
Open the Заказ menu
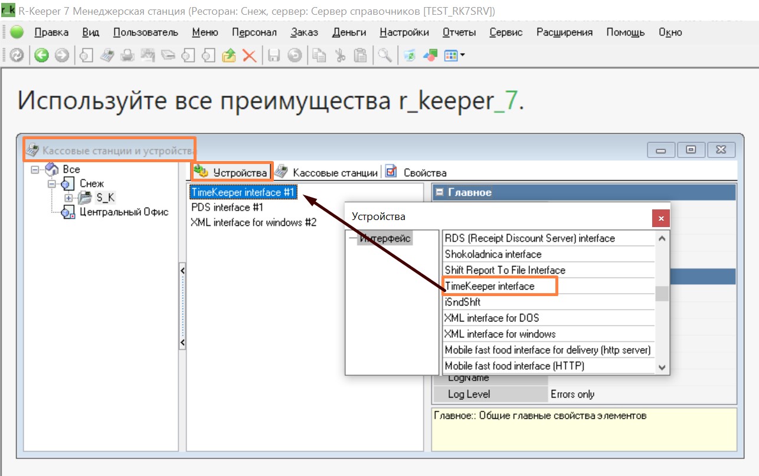pyautogui.click(x=305, y=32)
